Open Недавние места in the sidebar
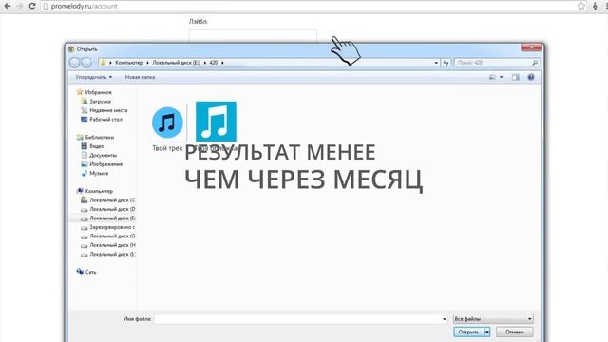This screenshot has height=342, width=608. tap(108, 110)
